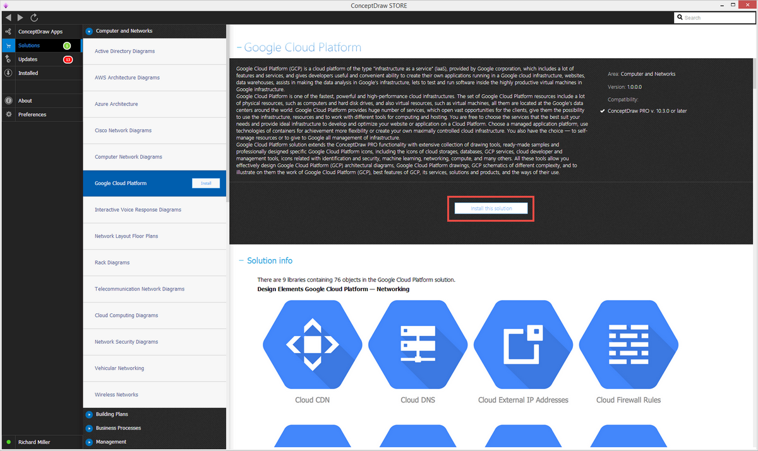Expand the Business Processes category

pos(89,428)
